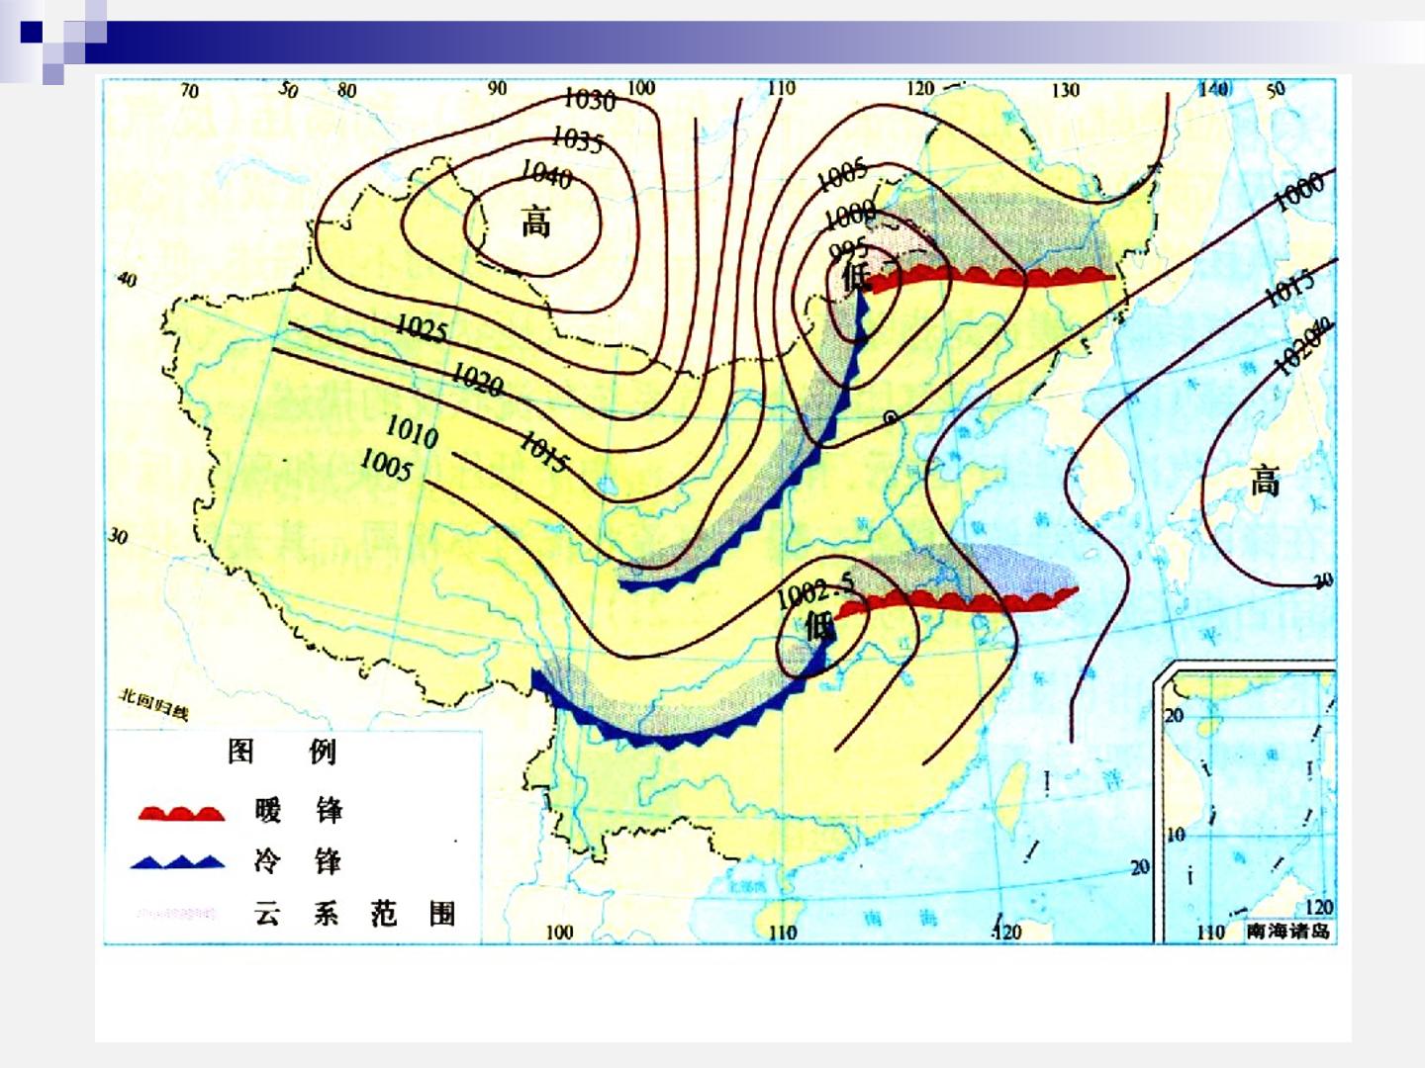Screen dimensions: 1425x1068
Task: Click longitude label 80 on top edge
Action: [x=346, y=91]
